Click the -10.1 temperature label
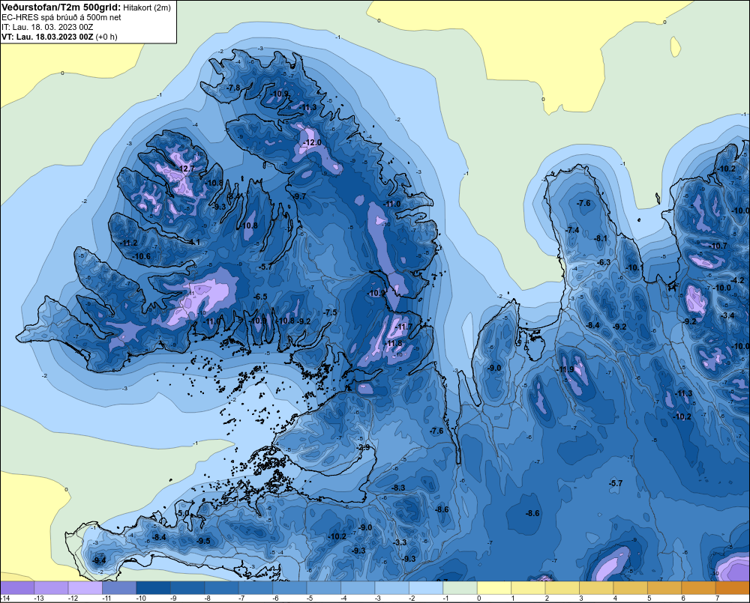750x603 pixels. point(634,267)
